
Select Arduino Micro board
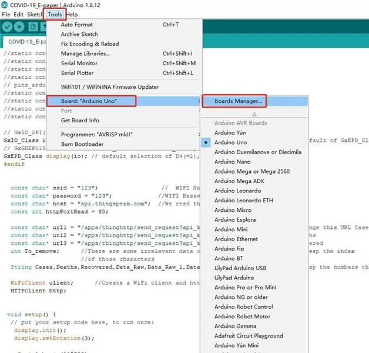click(254, 210)
